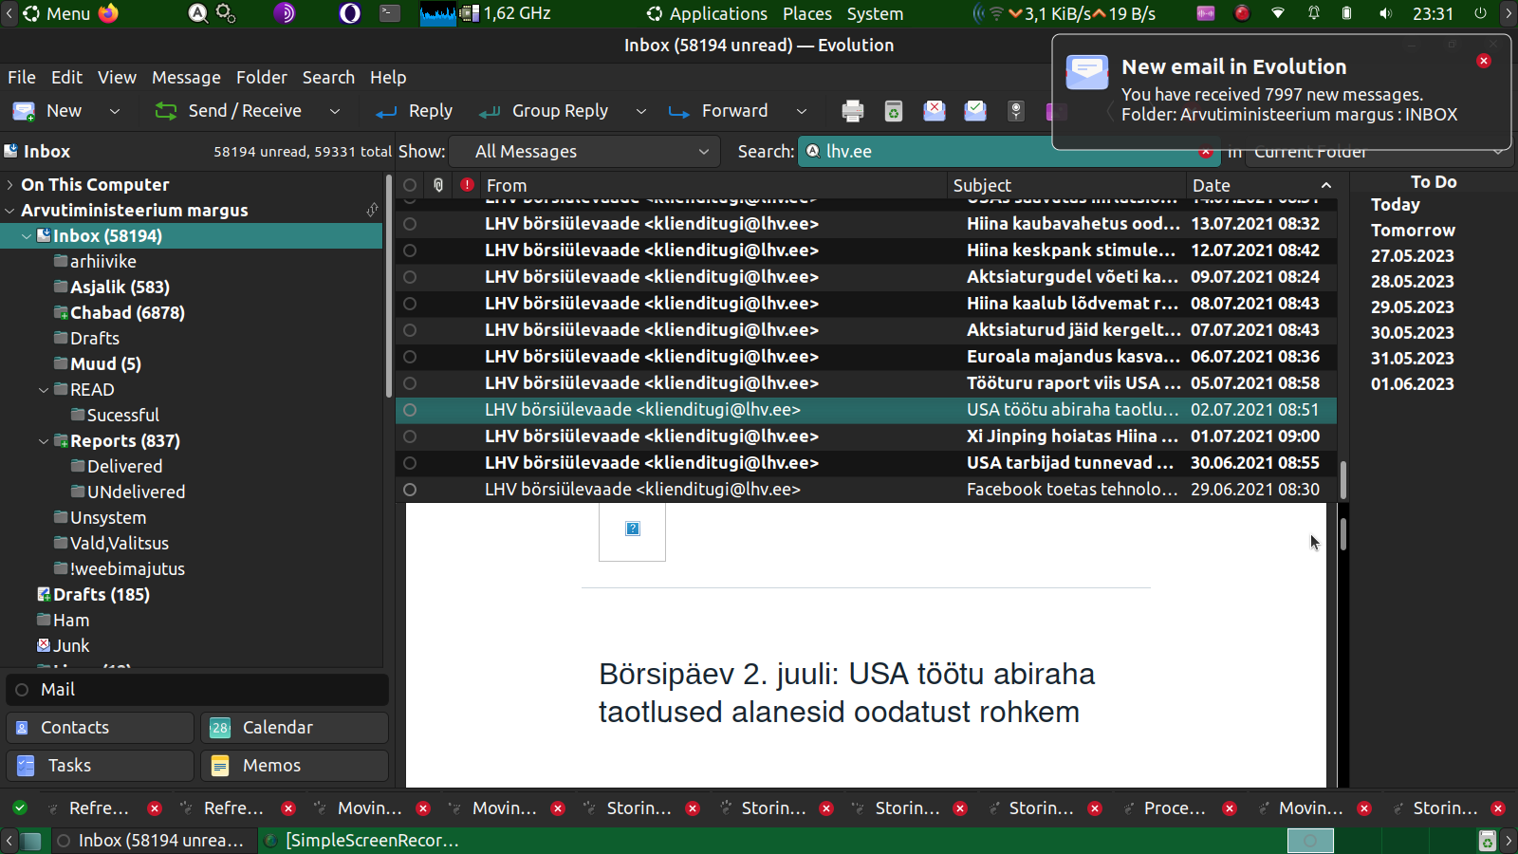Collapse the Reports (837) folder
Viewport: 1518px width, 854px height.
(x=44, y=441)
